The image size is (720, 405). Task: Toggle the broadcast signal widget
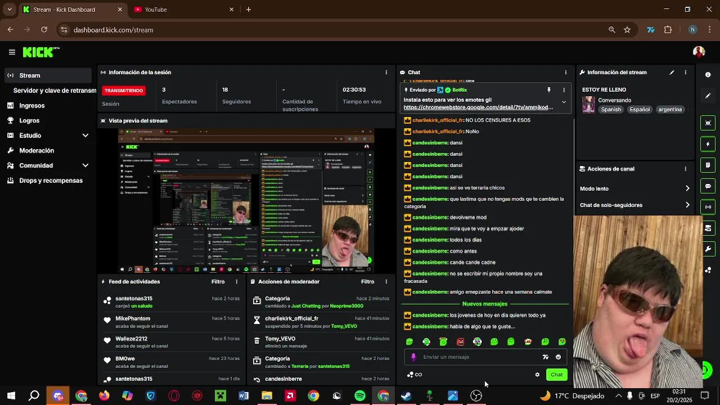coord(708,207)
